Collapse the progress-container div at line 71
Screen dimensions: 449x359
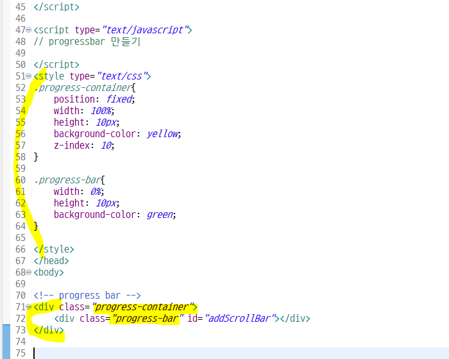(28, 307)
